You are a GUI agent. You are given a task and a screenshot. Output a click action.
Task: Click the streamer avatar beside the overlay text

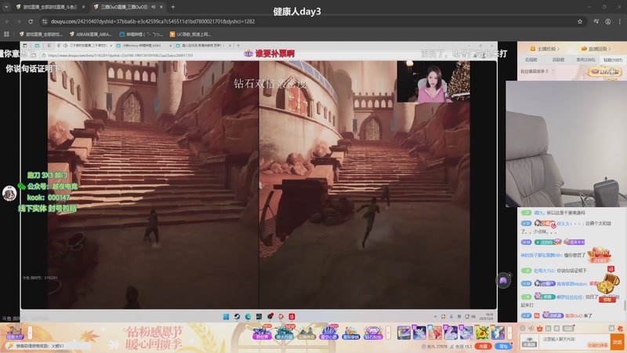(9, 193)
